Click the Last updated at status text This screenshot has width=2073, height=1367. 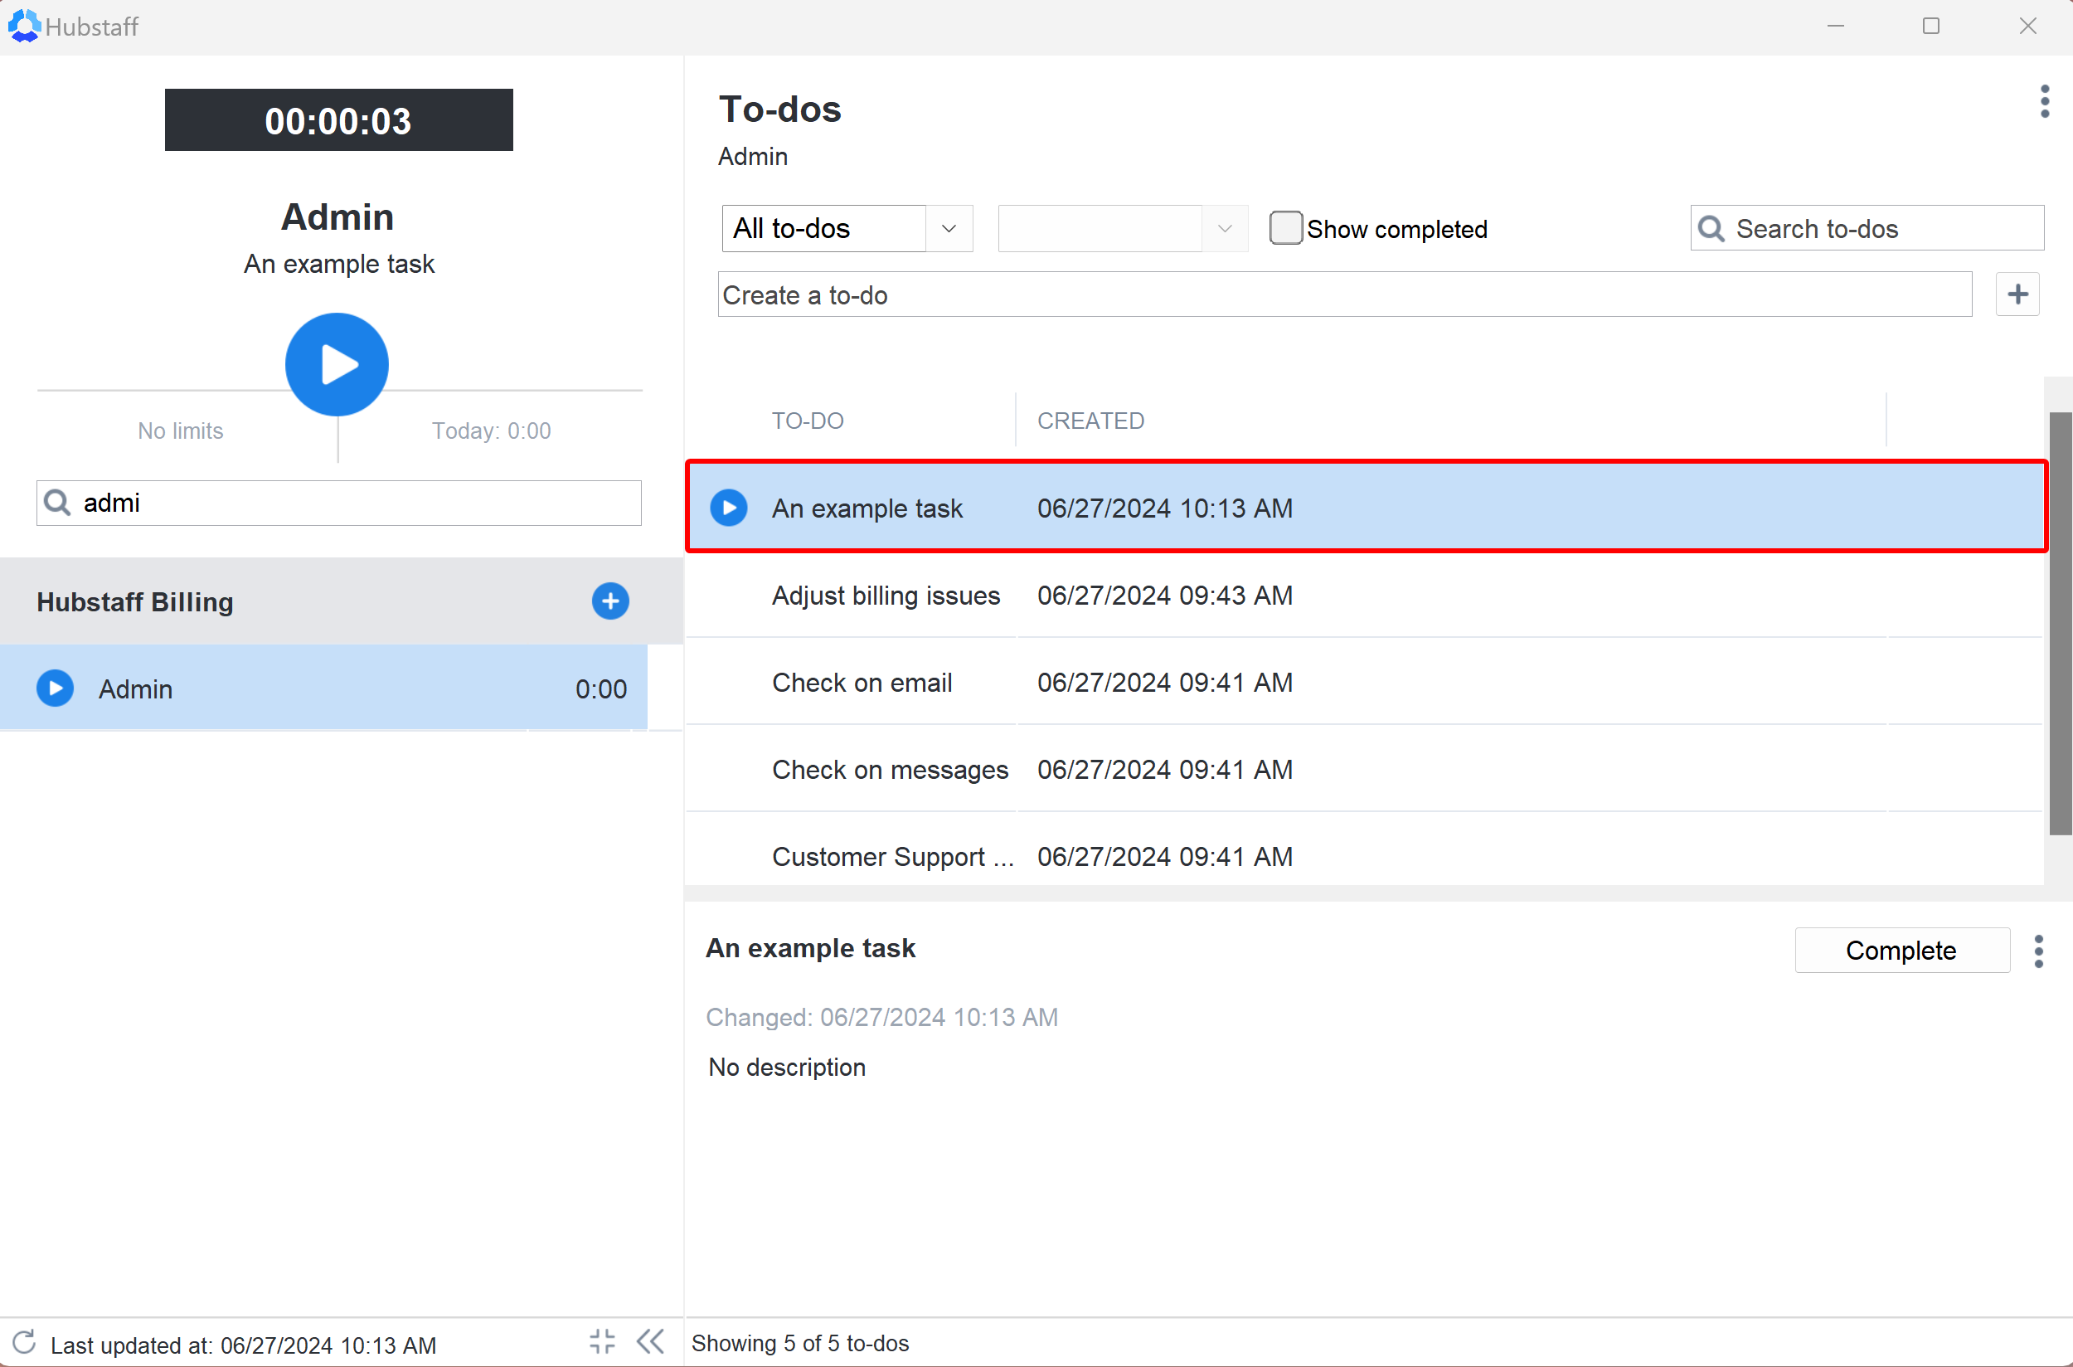click(x=243, y=1345)
